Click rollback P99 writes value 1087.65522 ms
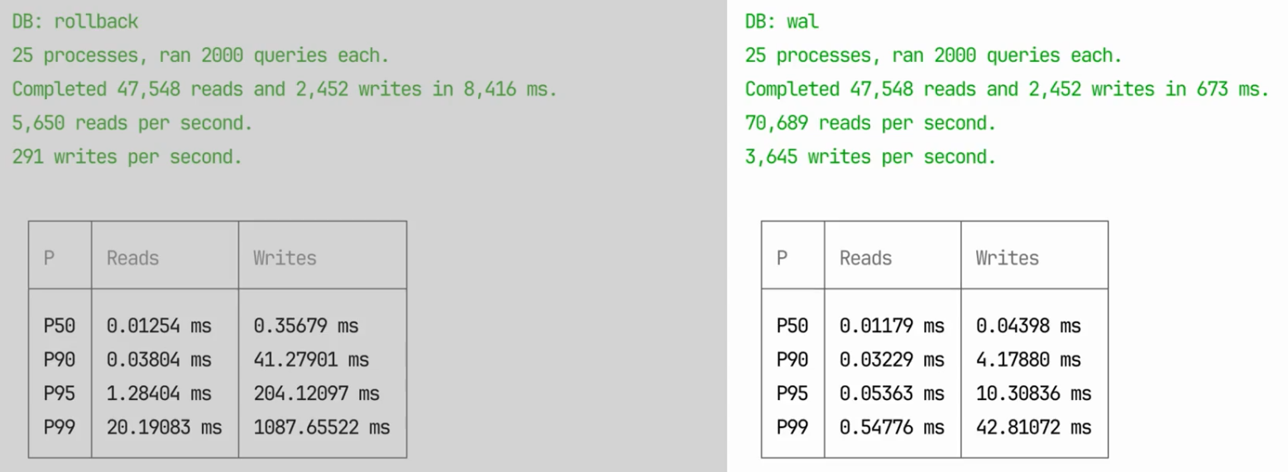This screenshot has width=1288, height=472. 321,427
